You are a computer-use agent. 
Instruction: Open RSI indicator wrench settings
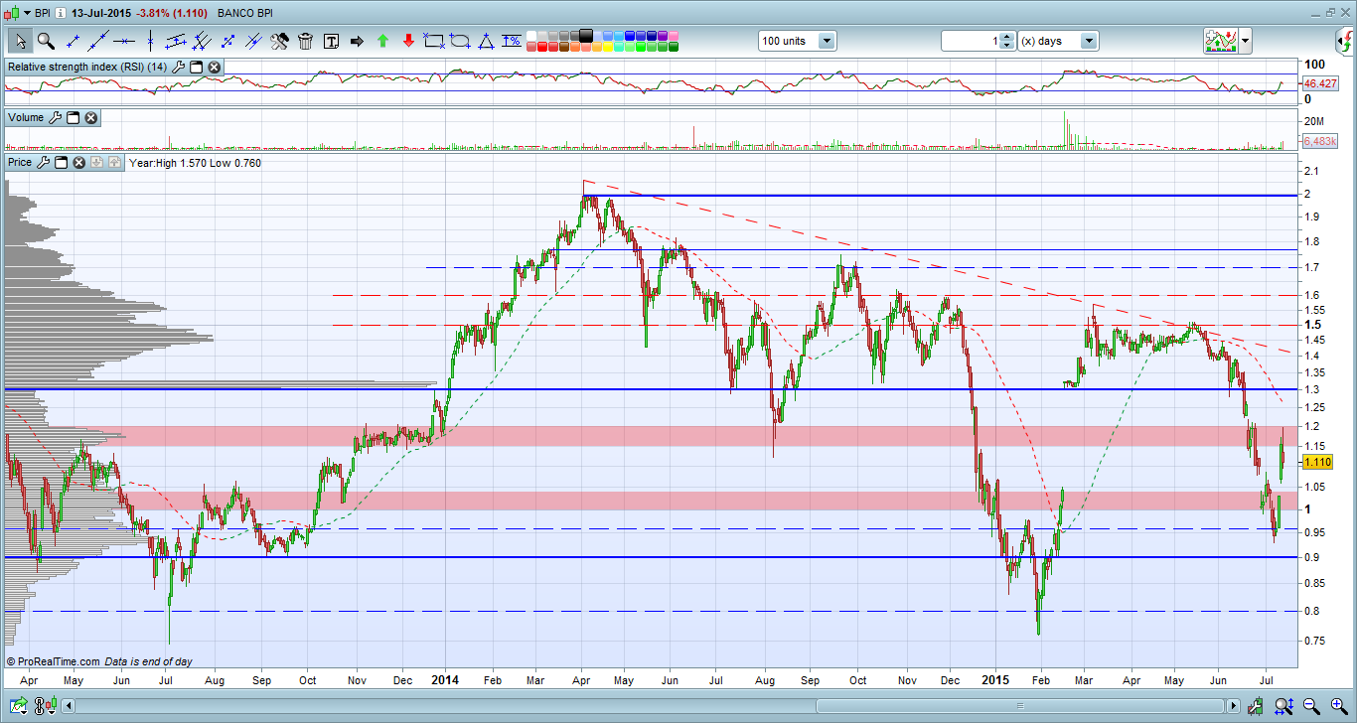click(178, 67)
